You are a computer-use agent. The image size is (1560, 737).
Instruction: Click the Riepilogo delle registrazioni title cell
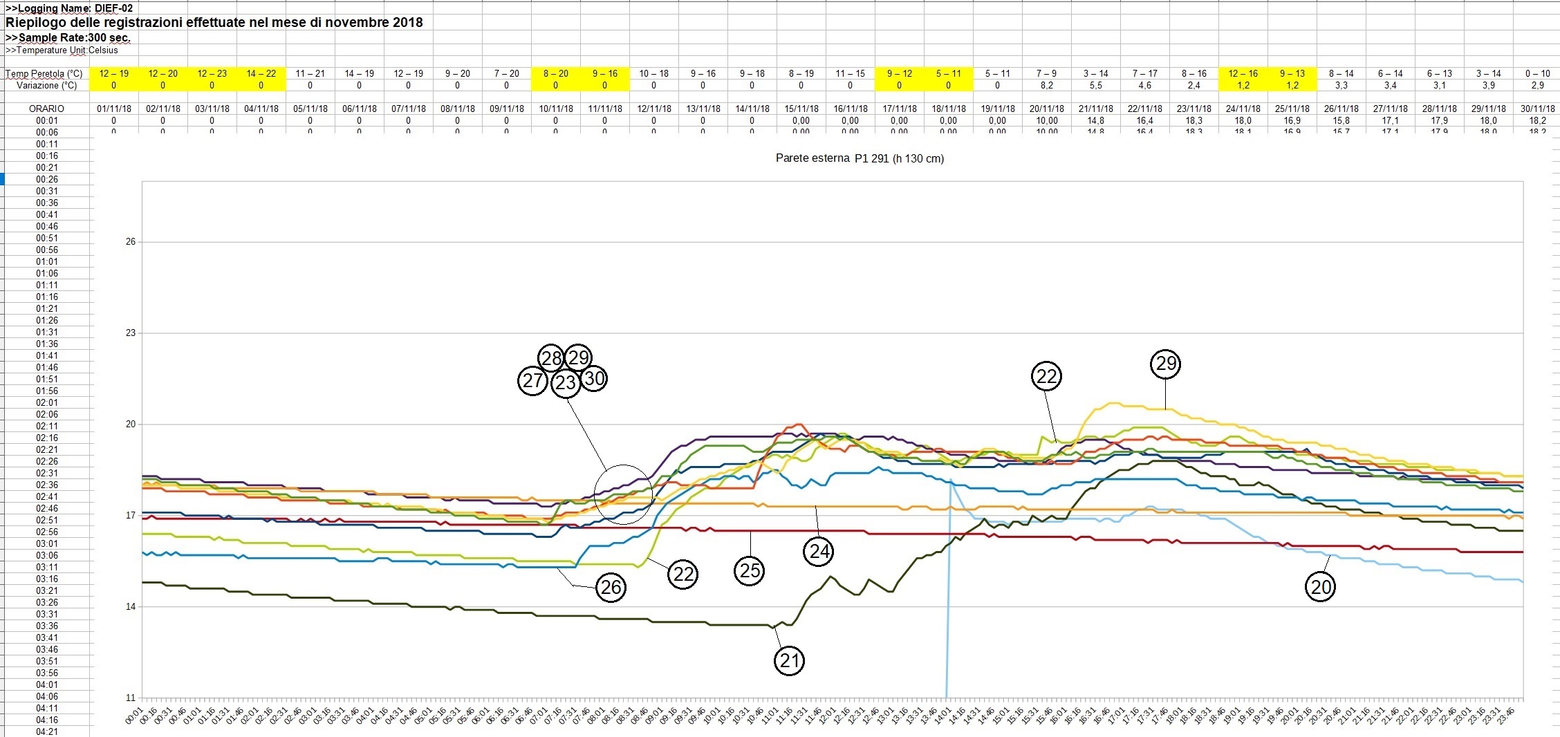point(214,23)
